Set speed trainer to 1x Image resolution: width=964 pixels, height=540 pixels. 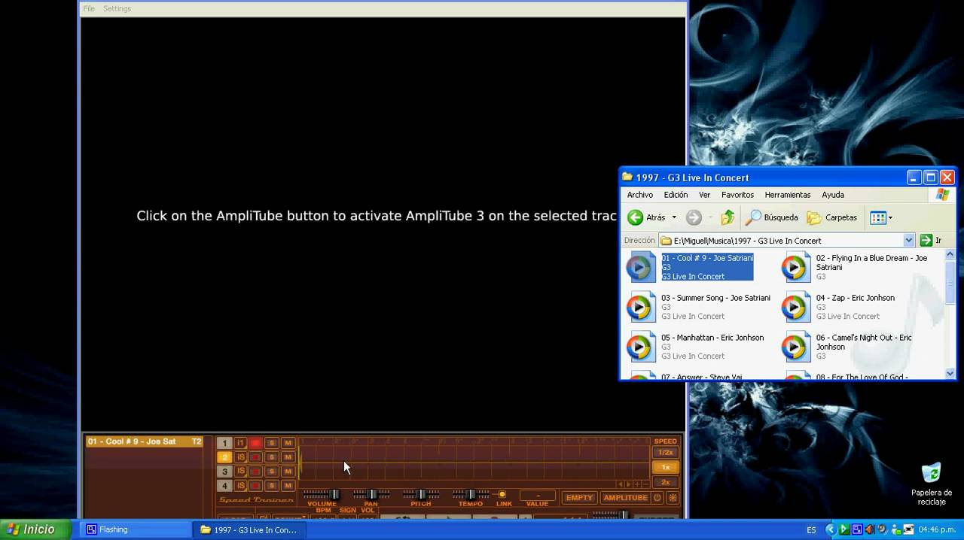click(x=666, y=468)
